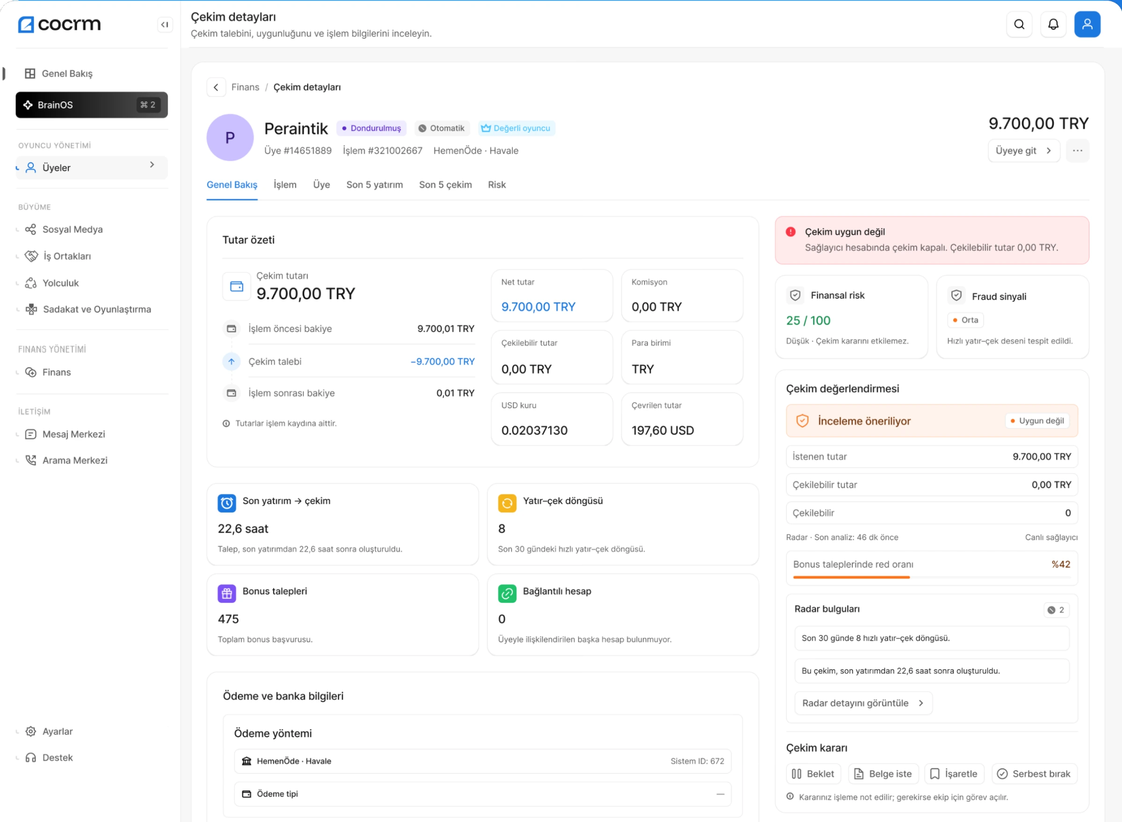
Task: Click the Finans breadcrumb link
Action: point(245,87)
